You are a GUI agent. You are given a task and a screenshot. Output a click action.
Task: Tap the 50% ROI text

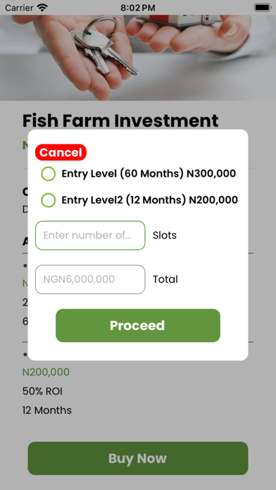click(x=42, y=391)
